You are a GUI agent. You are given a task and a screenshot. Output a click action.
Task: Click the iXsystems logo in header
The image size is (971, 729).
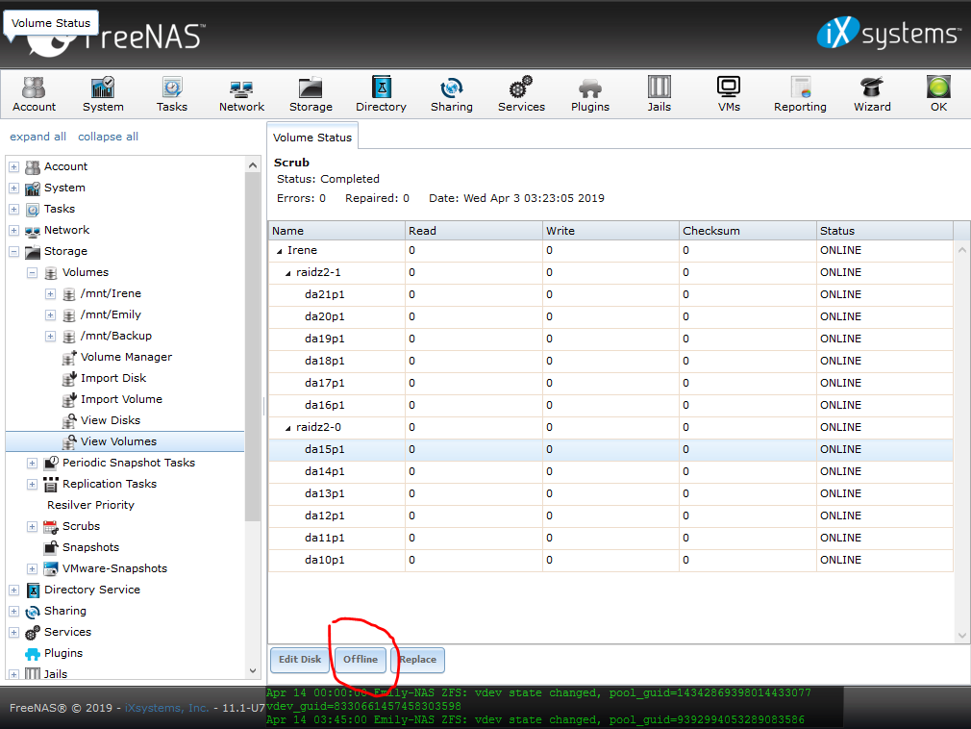[888, 33]
